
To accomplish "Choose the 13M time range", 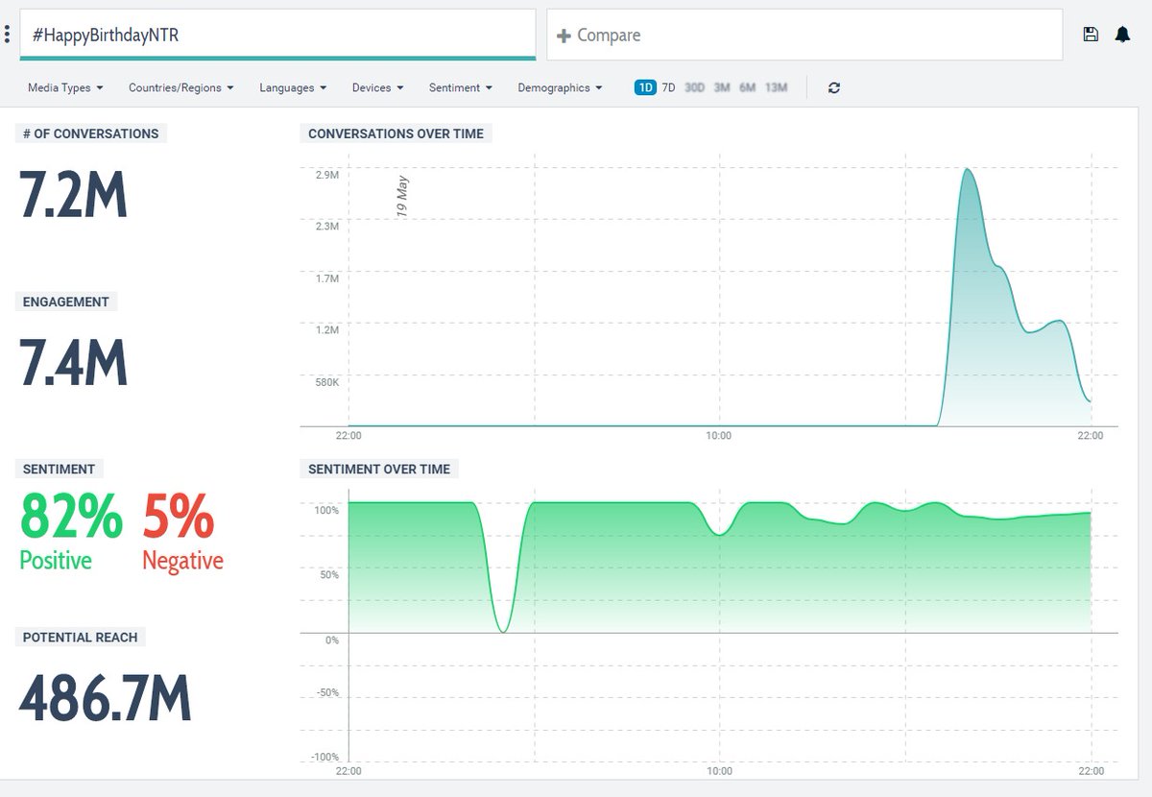I will [776, 87].
